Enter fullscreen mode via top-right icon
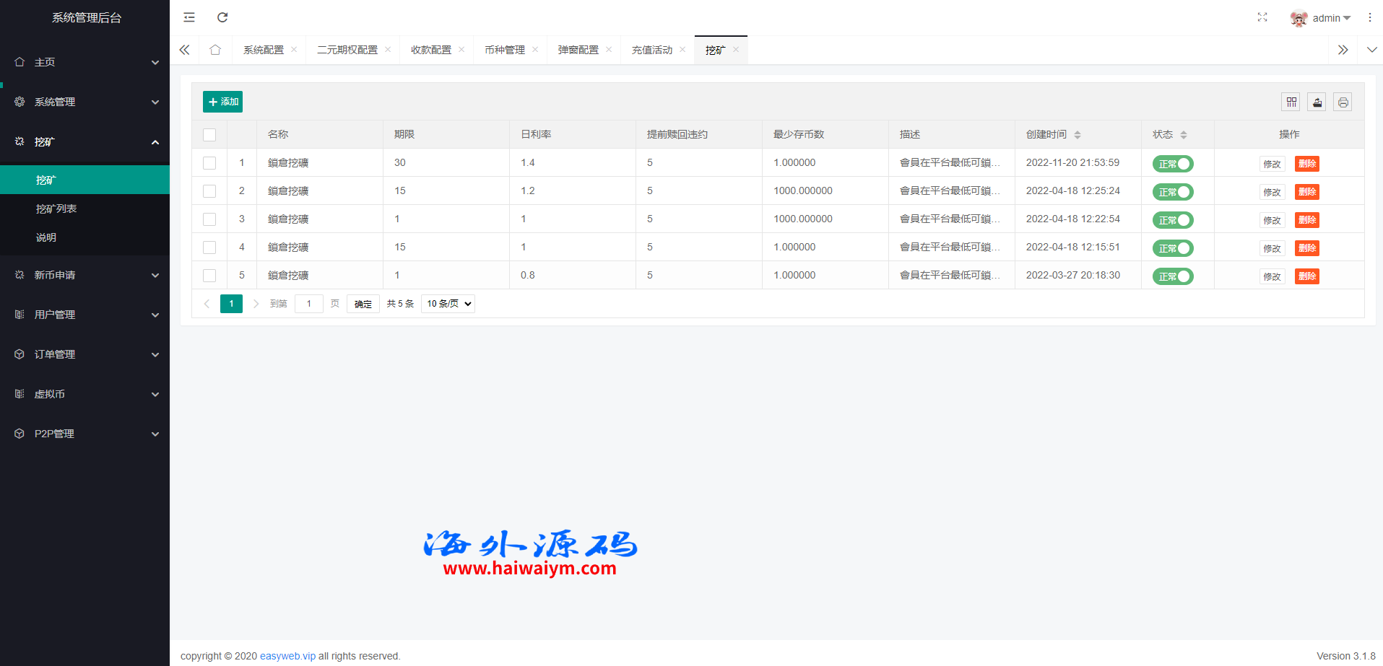The image size is (1383, 666). pos(1262,17)
